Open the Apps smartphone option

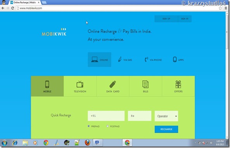point(178,60)
